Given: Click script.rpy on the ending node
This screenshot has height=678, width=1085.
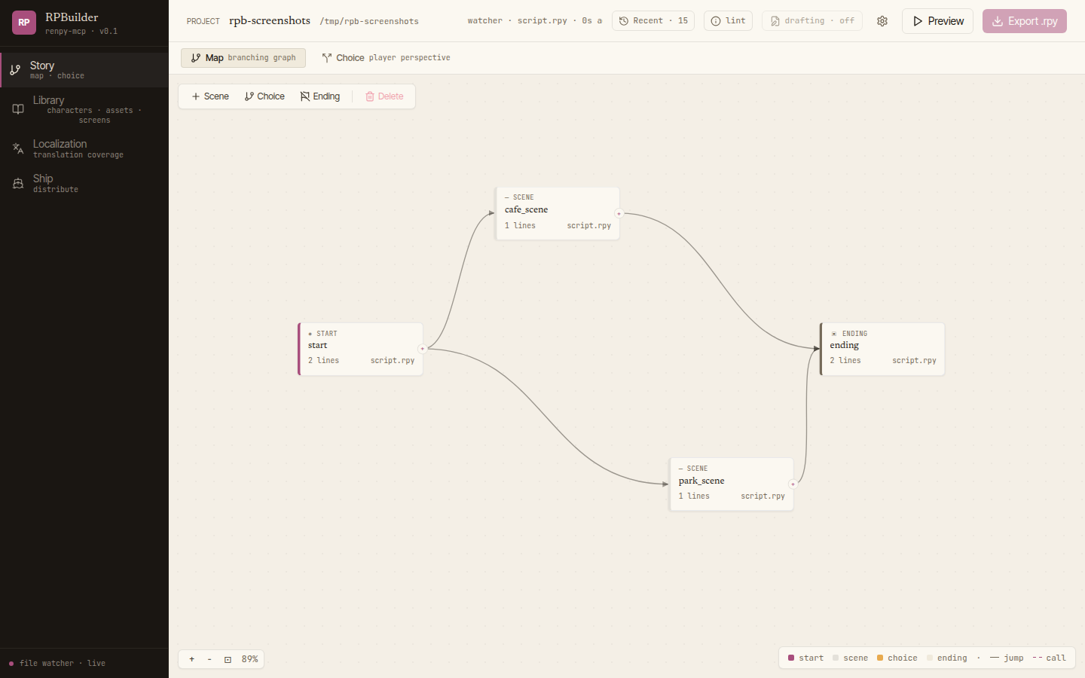Looking at the screenshot, I should pos(914,361).
